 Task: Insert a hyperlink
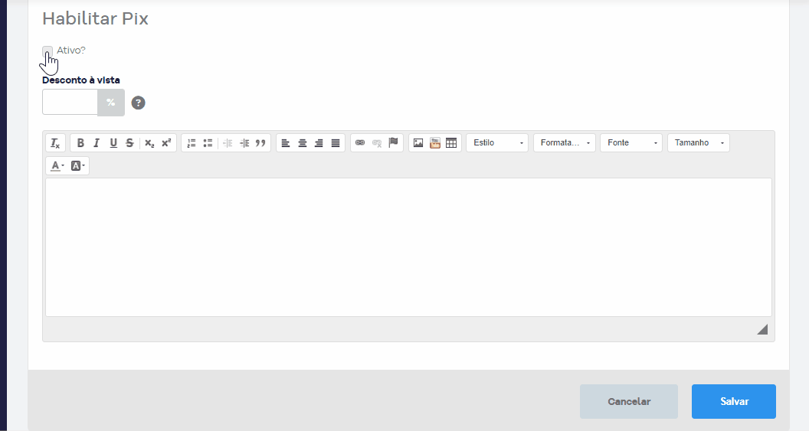tap(360, 143)
